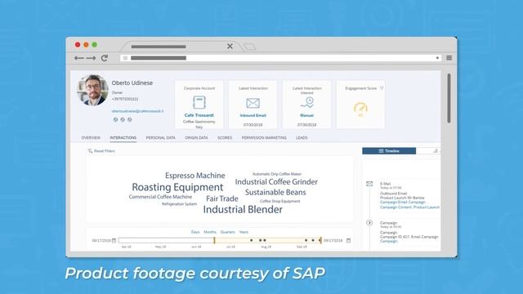Select Espresso Machine in the tag cloud
The width and height of the screenshot is (523, 294).
pyautogui.click(x=195, y=176)
